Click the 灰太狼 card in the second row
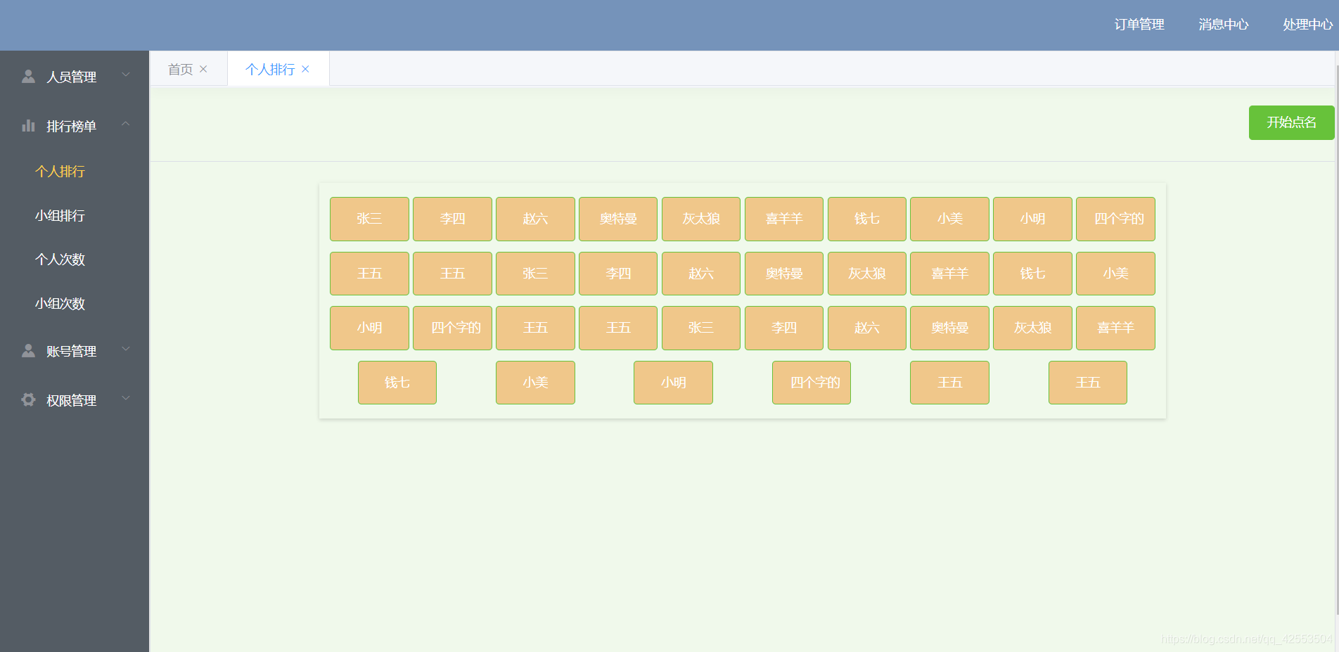The image size is (1339, 652). (867, 274)
